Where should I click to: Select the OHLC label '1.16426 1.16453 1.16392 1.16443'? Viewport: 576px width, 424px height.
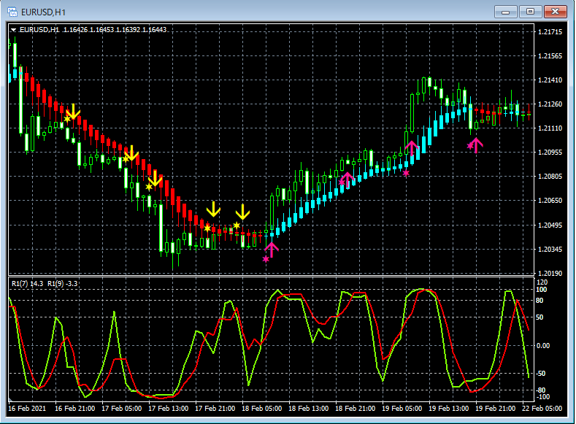(115, 30)
